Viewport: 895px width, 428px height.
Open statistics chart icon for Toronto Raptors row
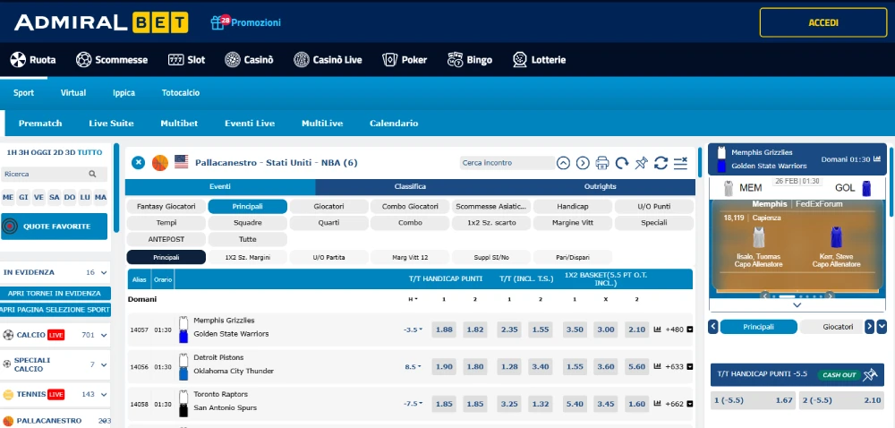[x=657, y=404]
